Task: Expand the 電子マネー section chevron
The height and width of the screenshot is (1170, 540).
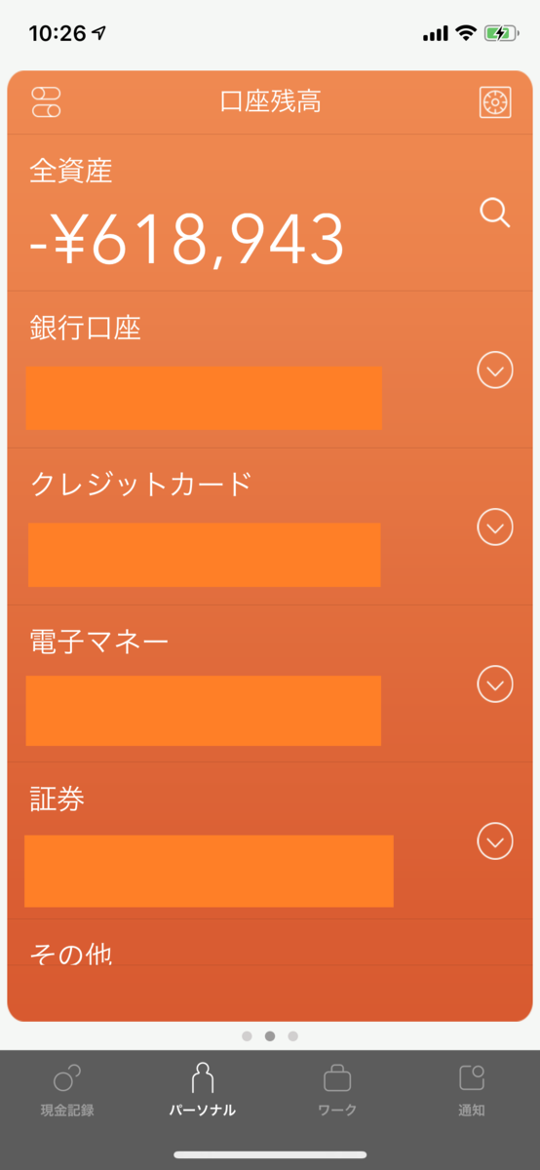Action: [x=495, y=683]
